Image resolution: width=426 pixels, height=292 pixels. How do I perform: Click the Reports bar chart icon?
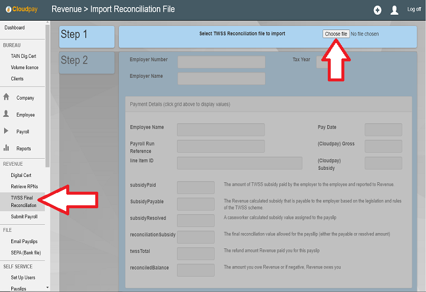click(7, 148)
